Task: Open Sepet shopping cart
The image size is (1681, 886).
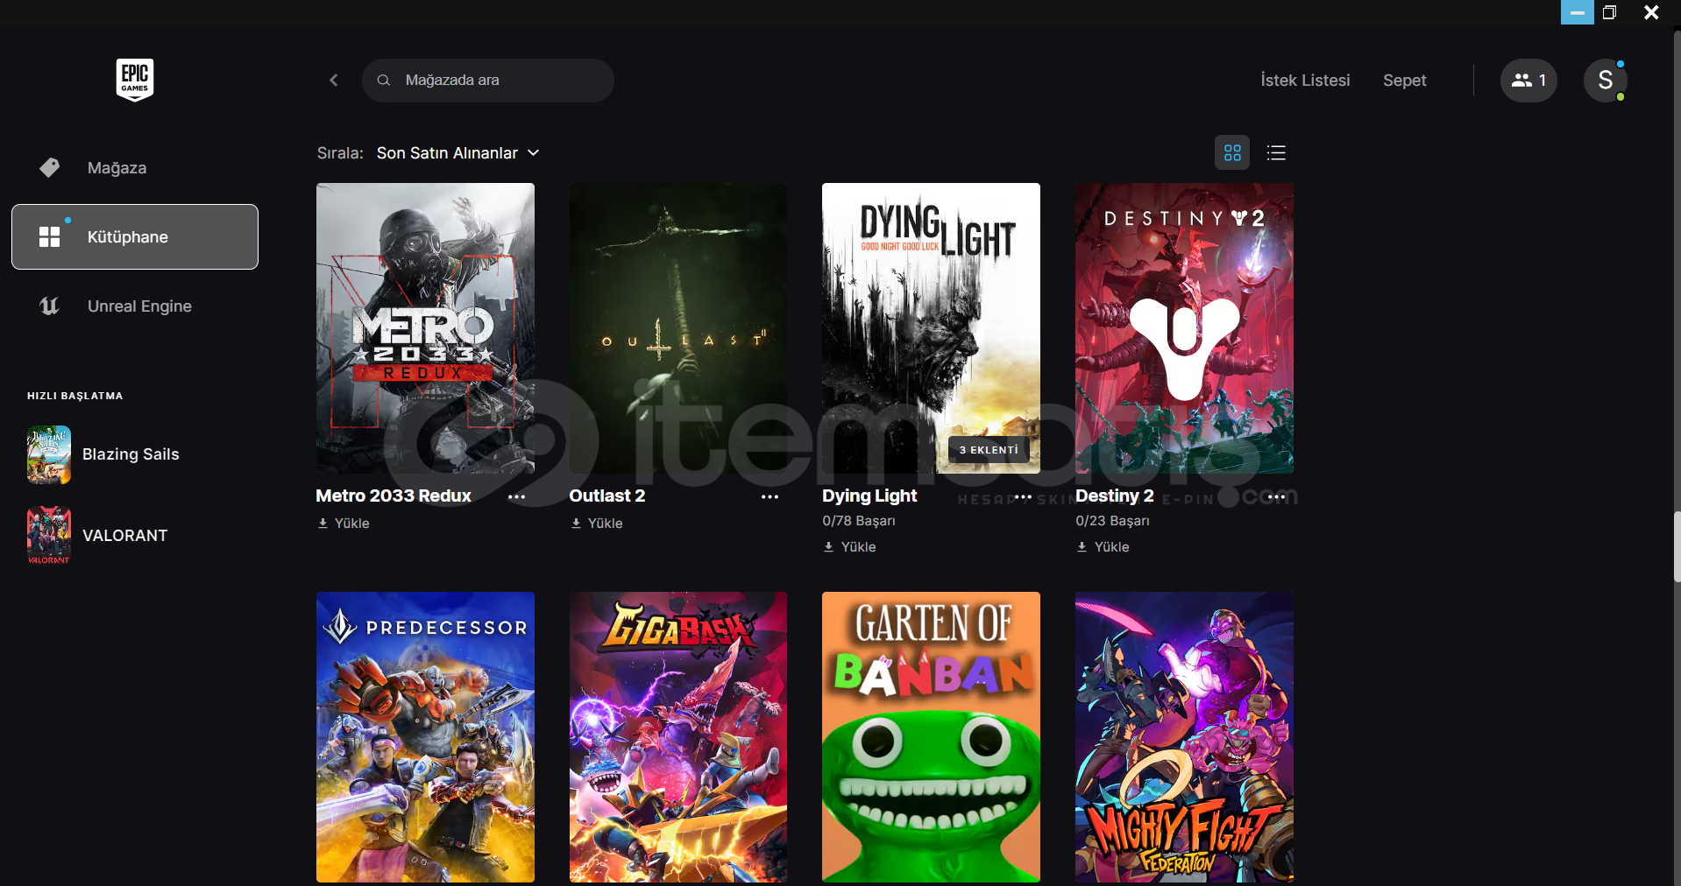Action: pos(1405,81)
